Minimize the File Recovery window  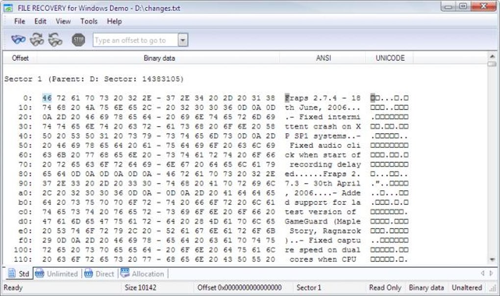449,6
